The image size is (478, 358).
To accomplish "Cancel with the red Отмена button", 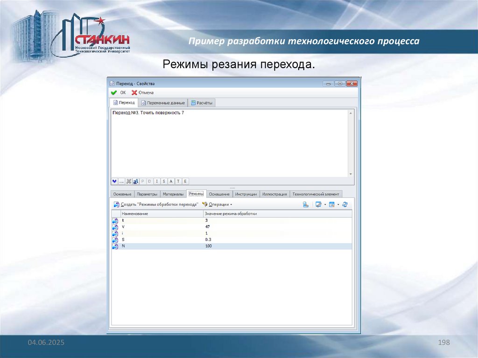I will coord(143,93).
